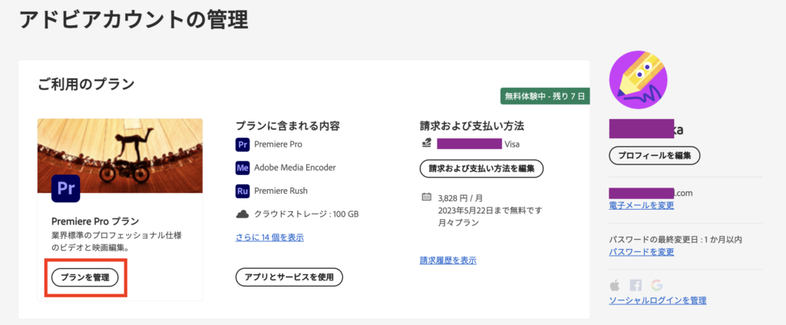Click the Premiere Pro icon in plan contents

click(x=243, y=144)
